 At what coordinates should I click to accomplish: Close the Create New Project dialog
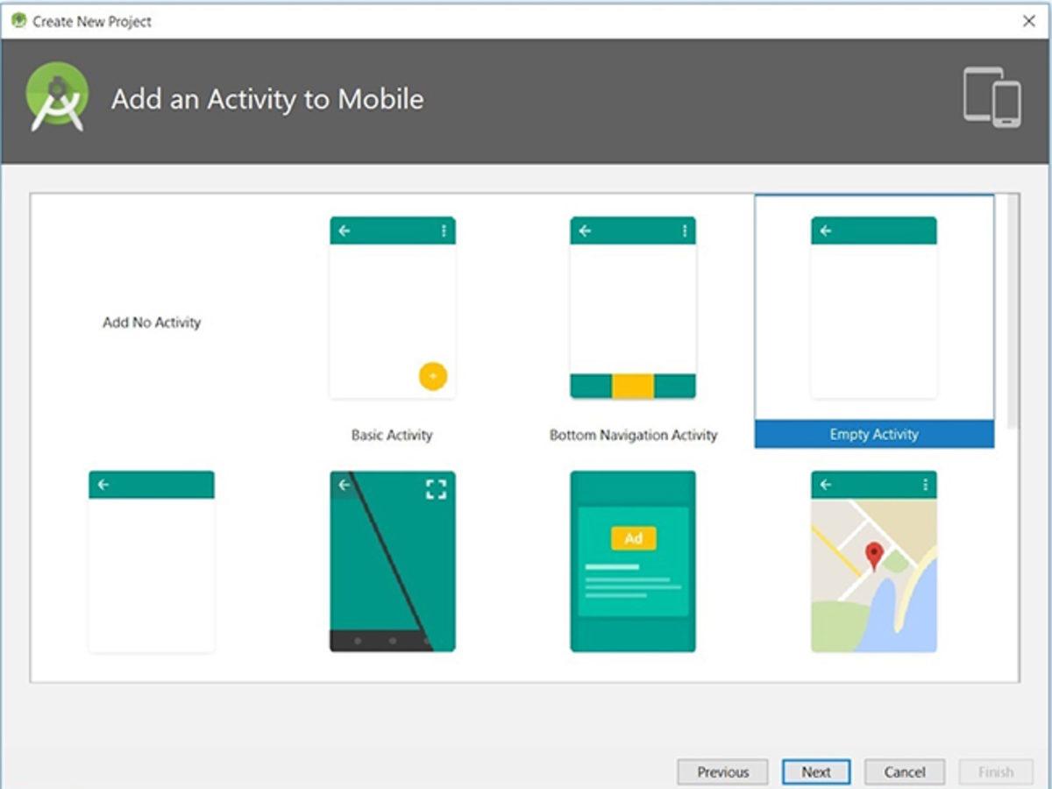click(x=1029, y=21)
